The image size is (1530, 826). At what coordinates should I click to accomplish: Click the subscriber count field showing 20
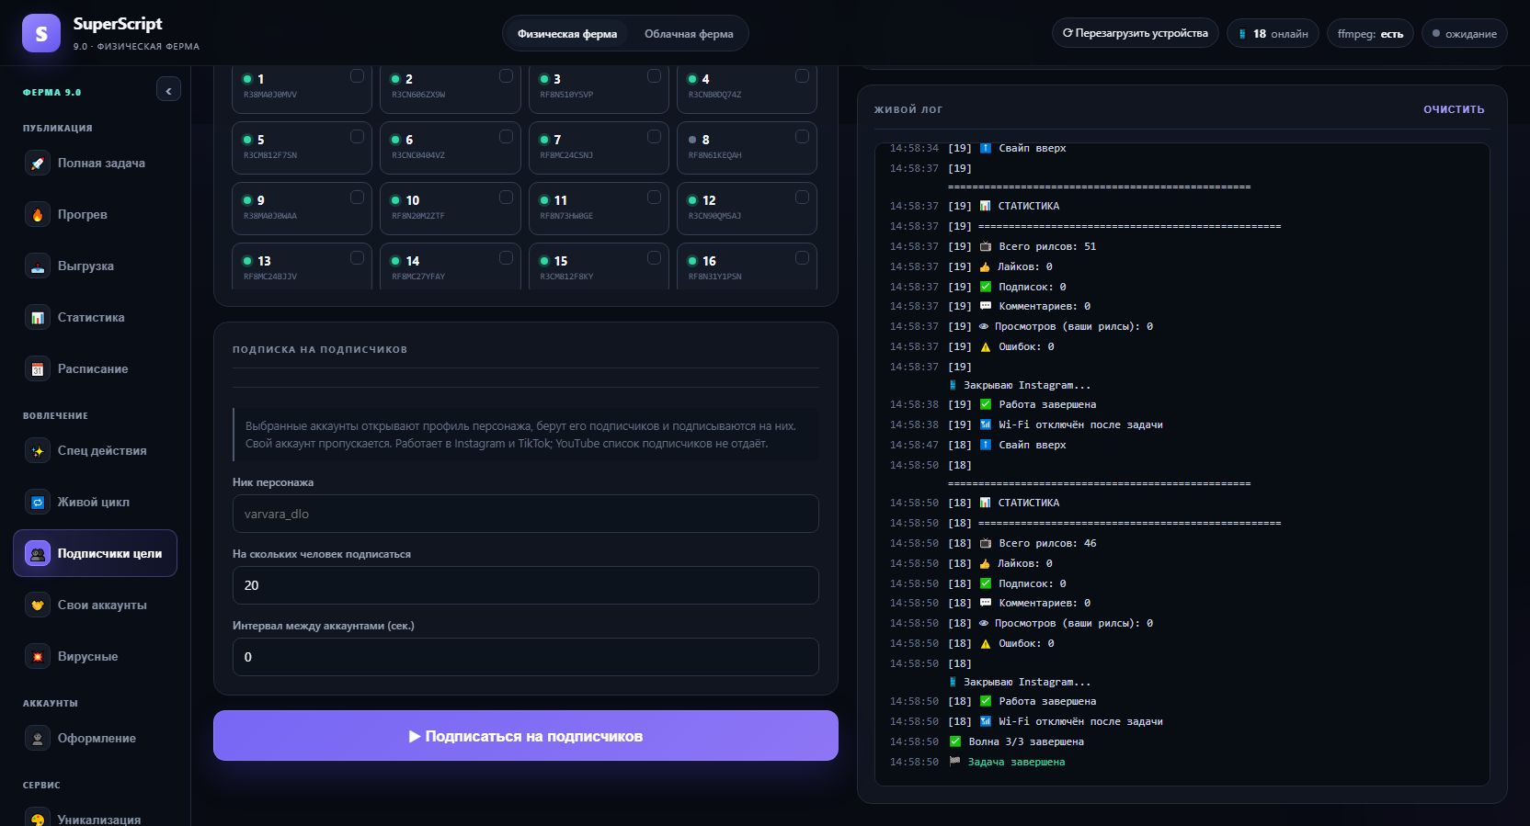pyautogui.click(x=526, y=585)
